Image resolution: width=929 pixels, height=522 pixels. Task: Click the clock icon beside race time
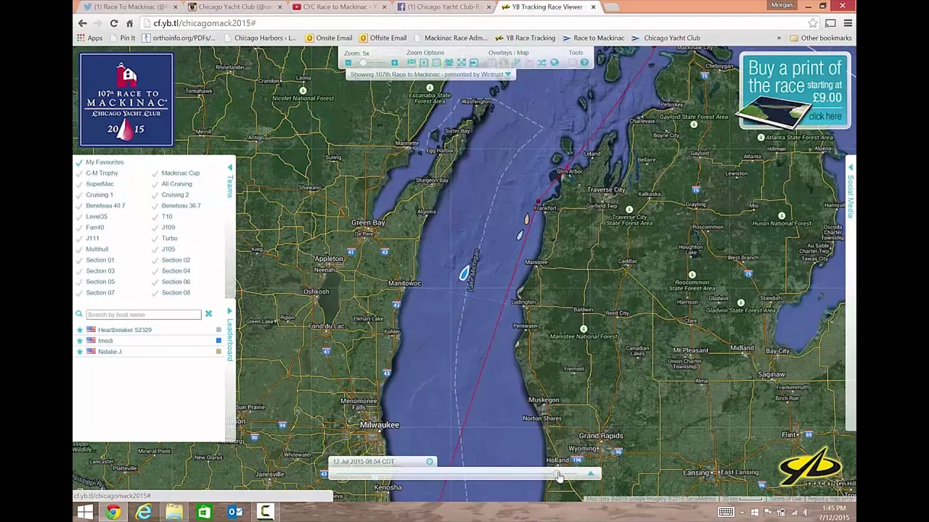pyautogui.click(x=430, y=462)
